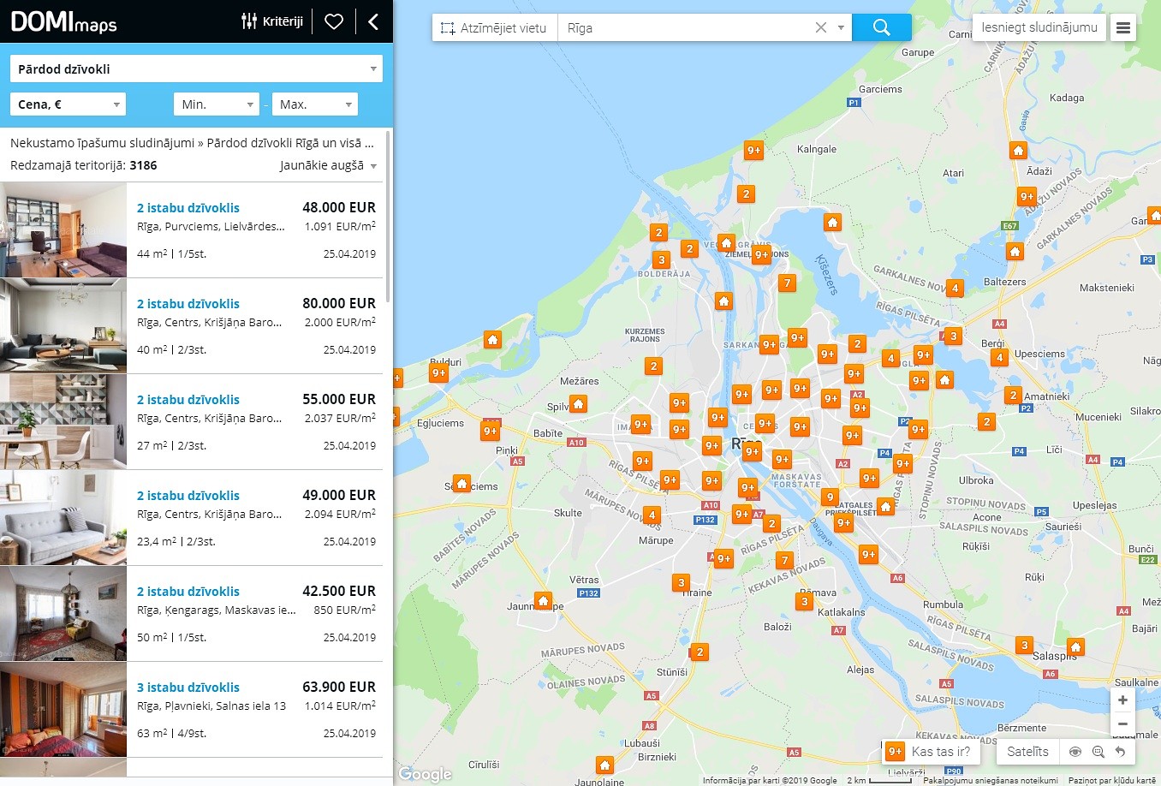Click the Google logo on map
This screenshot has width=1161, height=786.
[426, 774]
